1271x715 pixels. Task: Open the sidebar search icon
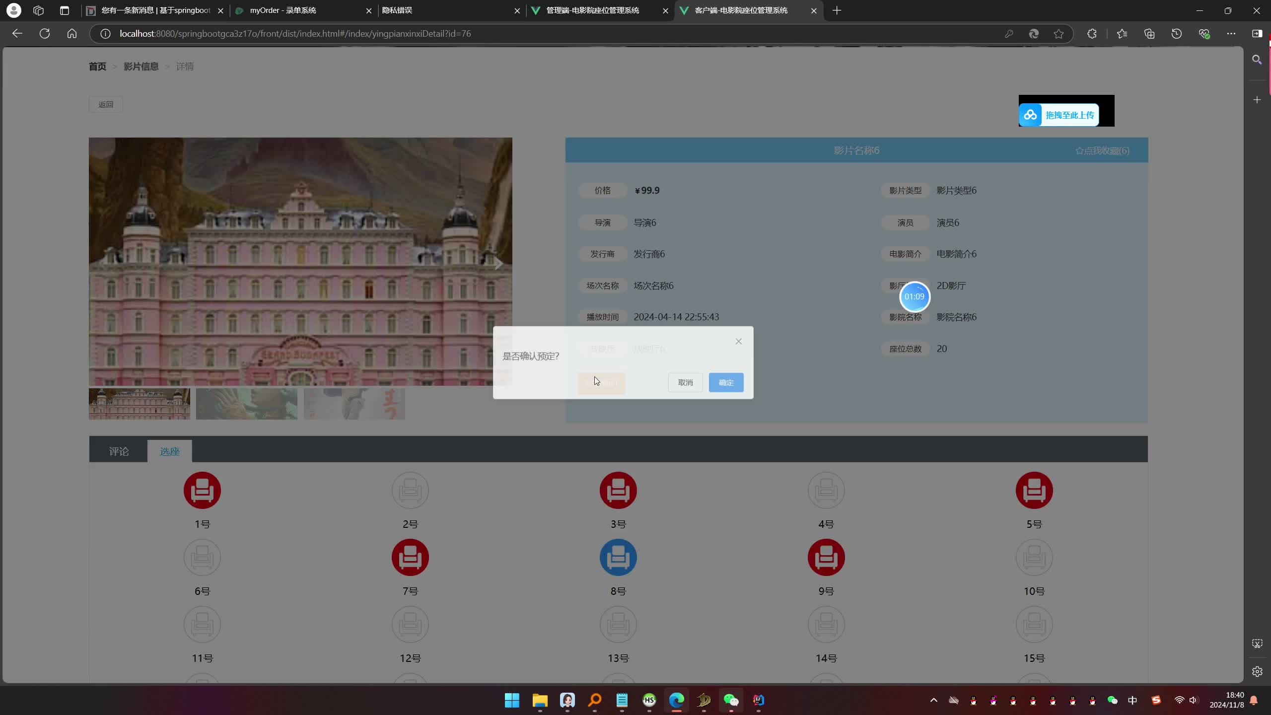click(x=1257, y=60)
